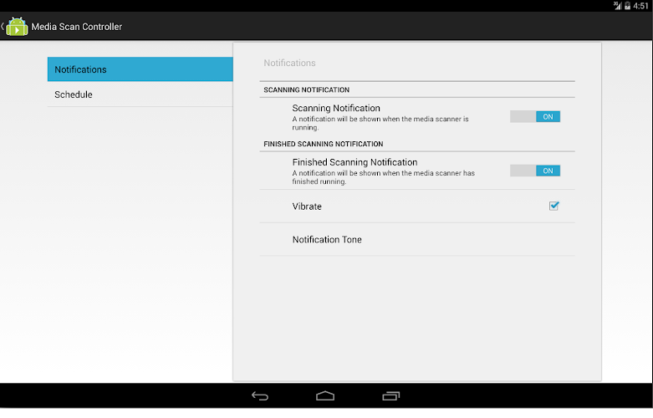The width and height of the screenshot is (653, 418).
Task: Open the Notification Tone picker
Action: coord(417,239)
